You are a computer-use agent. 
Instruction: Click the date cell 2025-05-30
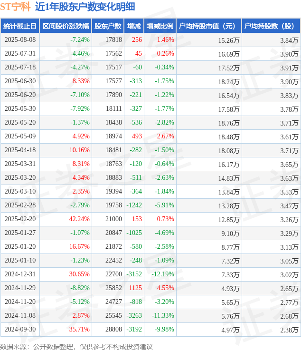pos(20,109)
